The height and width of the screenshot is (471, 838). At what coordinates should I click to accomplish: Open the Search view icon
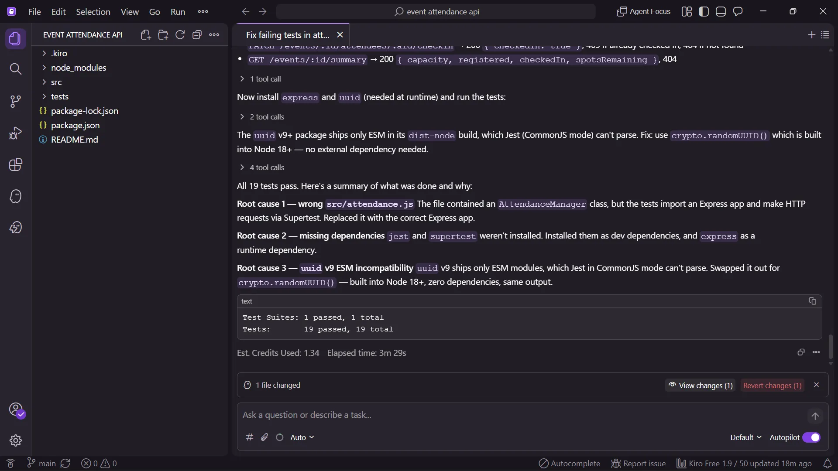click(15, 68)
